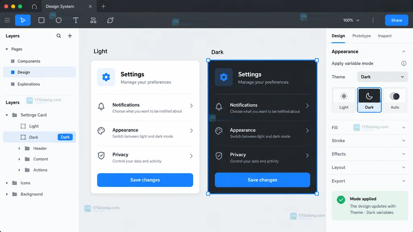Expand the Layout section
This screenshot has height=232, width=413.
point(403,167)
